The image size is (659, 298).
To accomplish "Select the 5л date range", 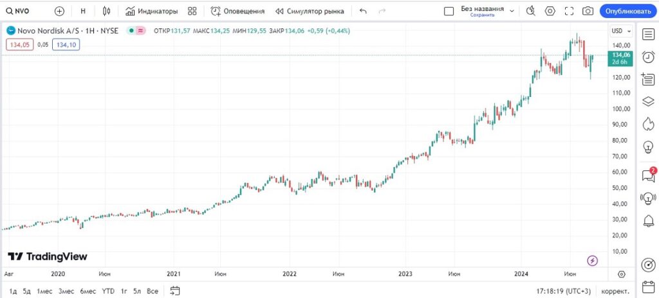I will coord(137,291).
